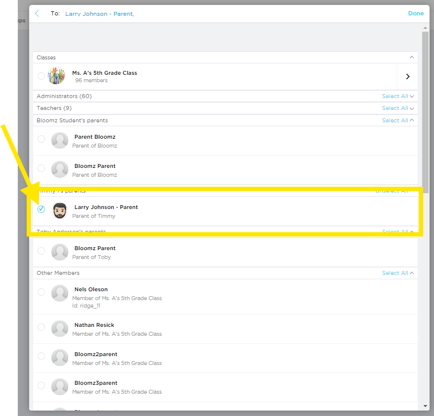Click Ms. A's 5th Grade Class rainbow-hands icon
Screen dimensions: 434x416
56,76
